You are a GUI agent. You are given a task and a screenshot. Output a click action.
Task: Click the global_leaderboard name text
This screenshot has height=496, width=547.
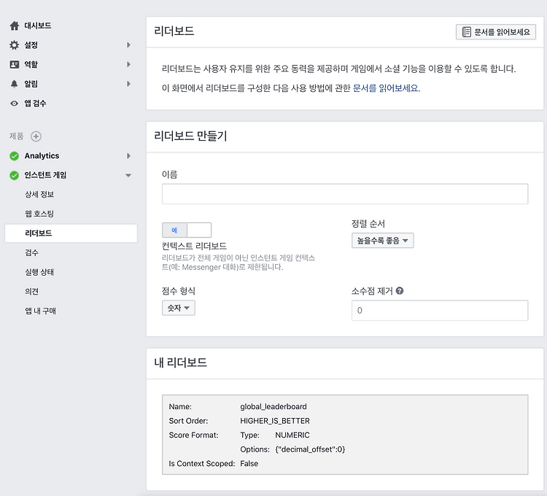coord(273,407)
